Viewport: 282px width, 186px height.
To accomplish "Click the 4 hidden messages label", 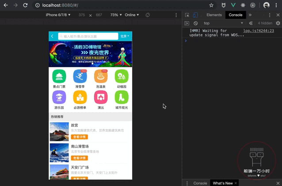I will click(265, 23).
